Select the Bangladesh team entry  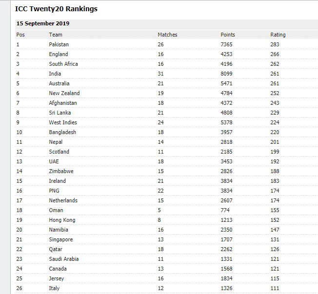62,132
